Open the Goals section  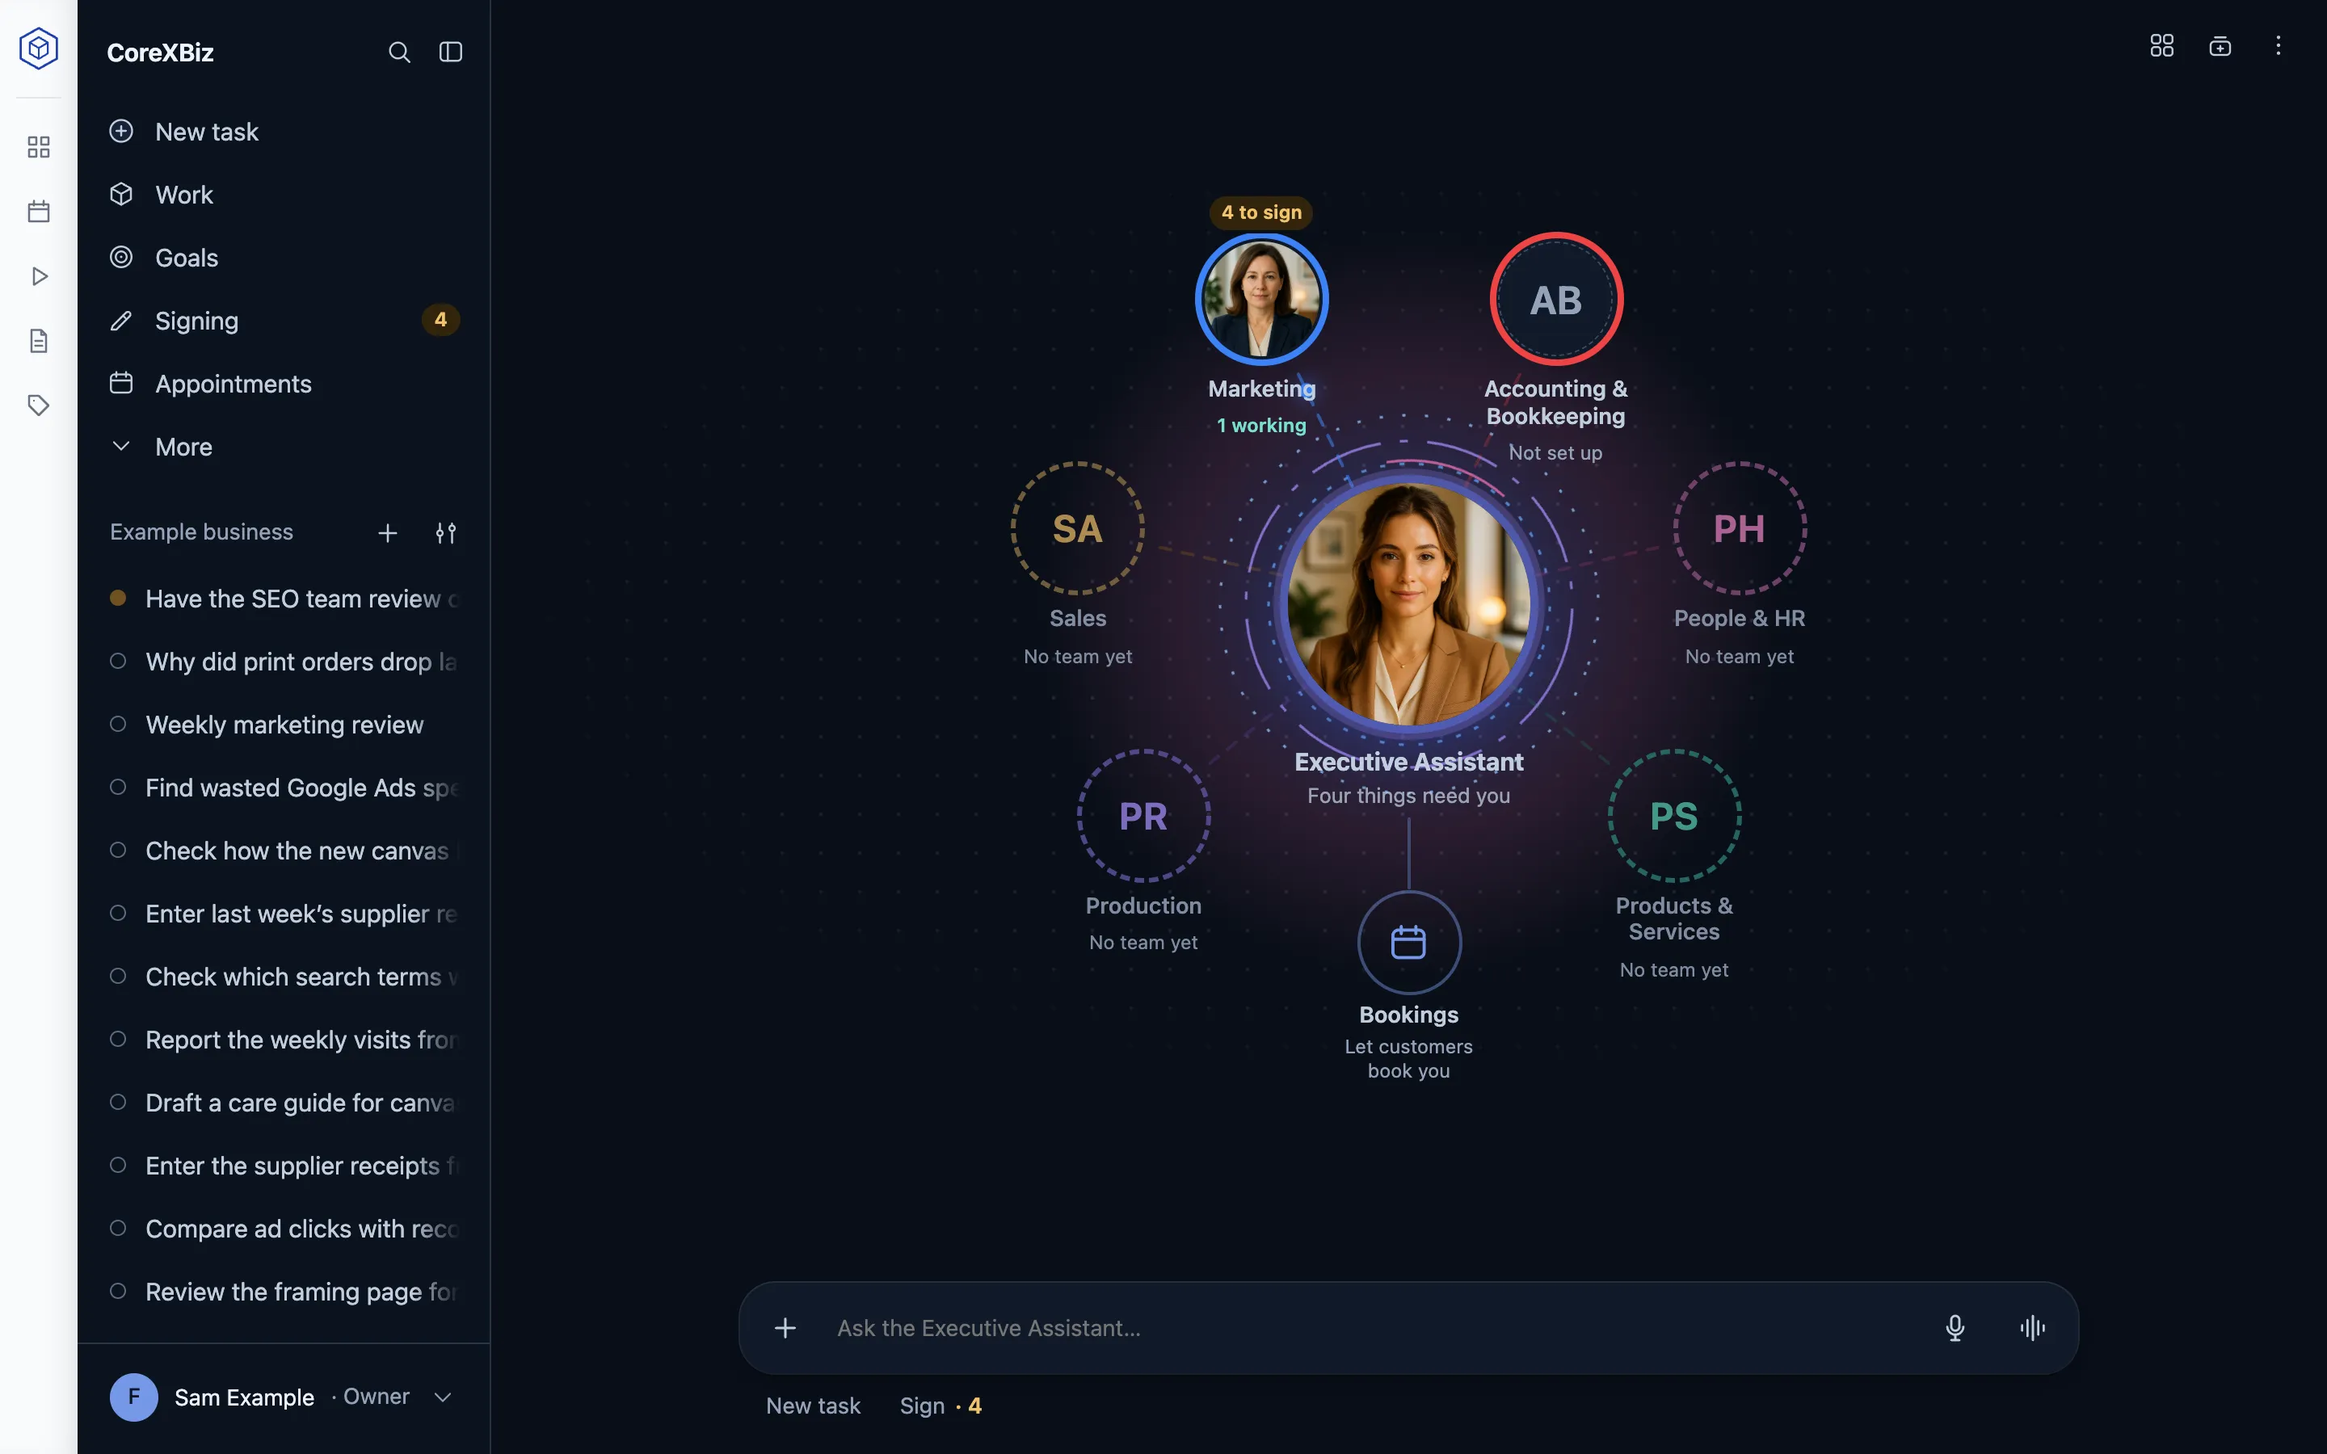pos(284,258)
